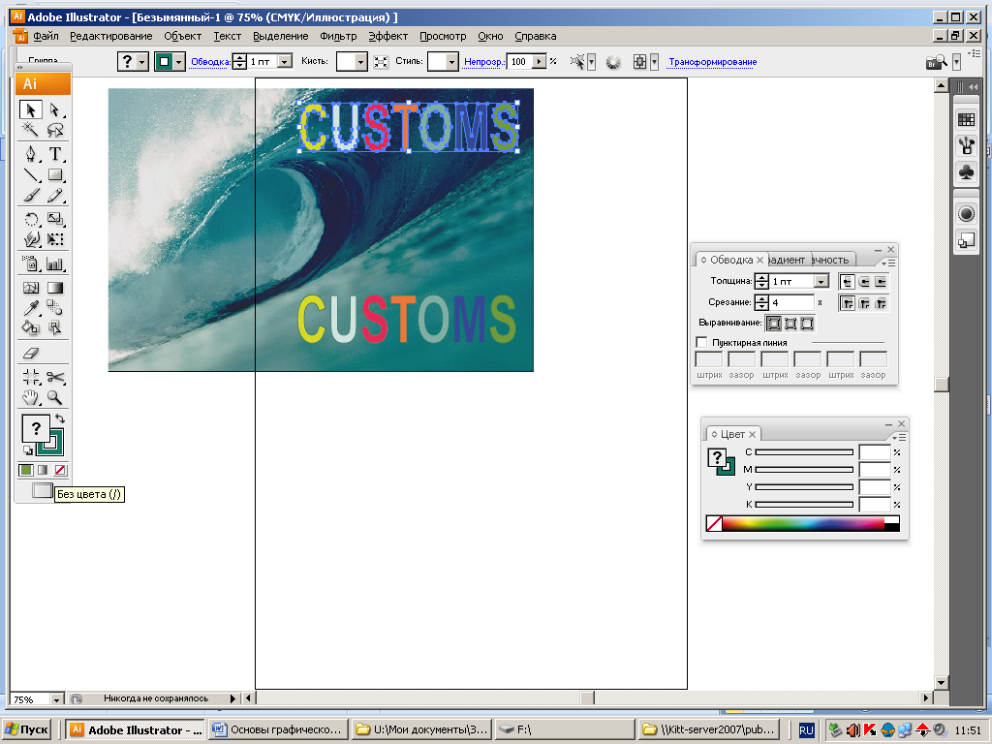Screen dimensions: 992x744
Task: Select the Live Paint Bucket tool
Action: [x=30, y=327]
